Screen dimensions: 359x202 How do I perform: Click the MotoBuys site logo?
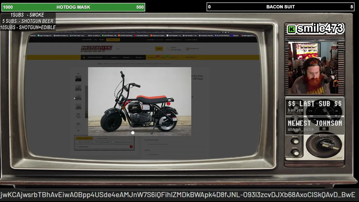[96, 49]
